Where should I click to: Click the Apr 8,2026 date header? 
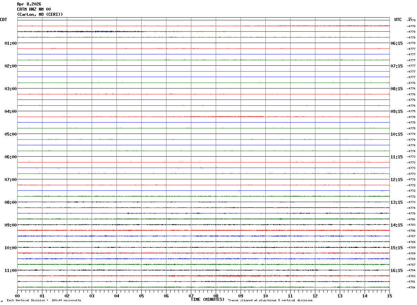(x=29, y=4)
